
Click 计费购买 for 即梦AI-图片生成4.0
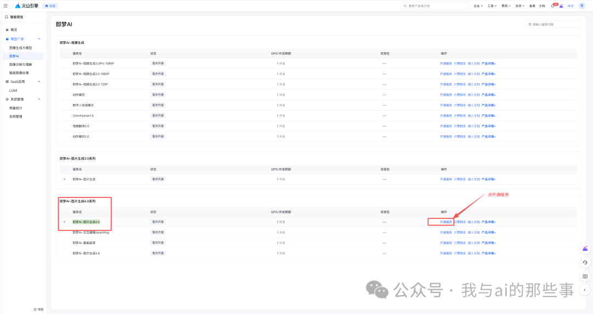click(460, 222)
